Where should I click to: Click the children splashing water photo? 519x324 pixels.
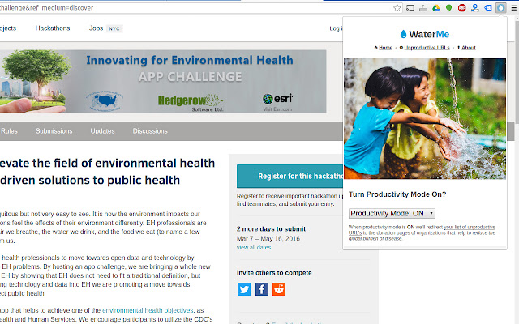tap(425, 119)
